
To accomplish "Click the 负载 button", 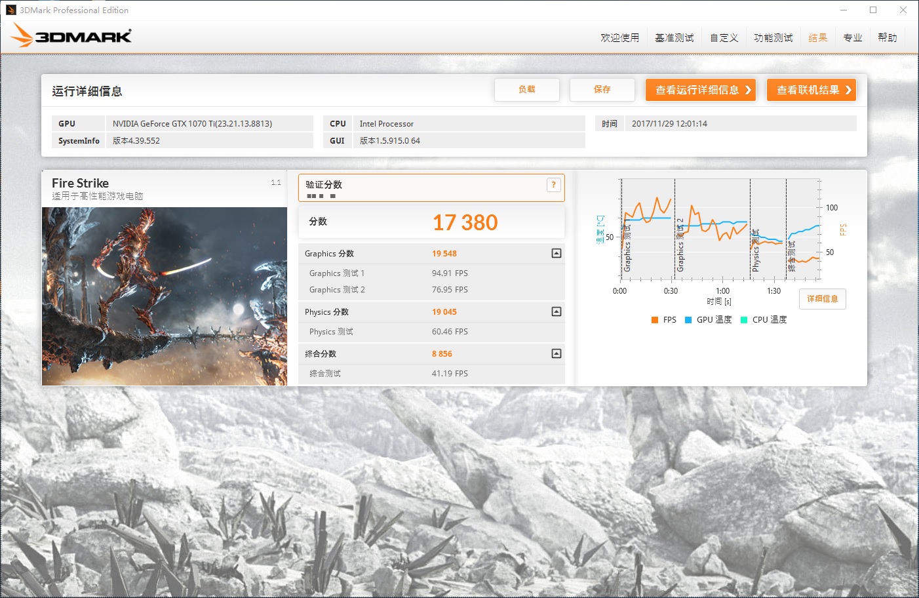I will 527,90.
